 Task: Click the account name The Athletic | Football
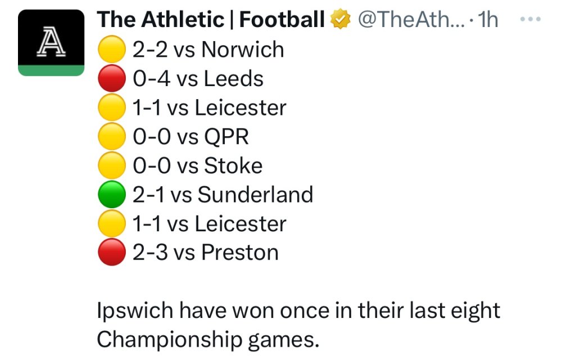211,20
